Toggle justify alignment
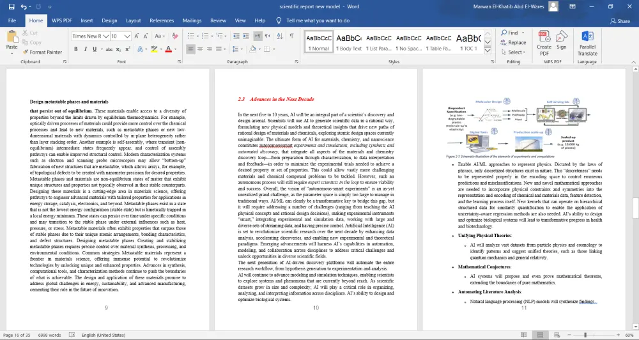 (x=219, y=49)
